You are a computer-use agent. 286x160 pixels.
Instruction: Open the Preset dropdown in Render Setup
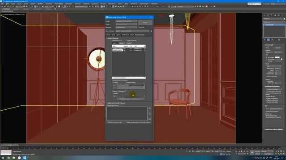coord(126,24)
